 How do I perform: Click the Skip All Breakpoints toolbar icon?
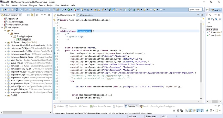click(x=21, y=10)
